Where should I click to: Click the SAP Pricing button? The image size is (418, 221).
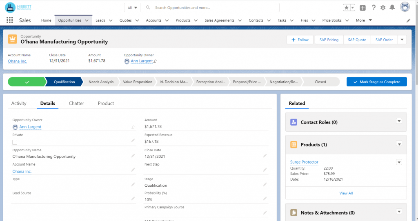pos(329,40)
